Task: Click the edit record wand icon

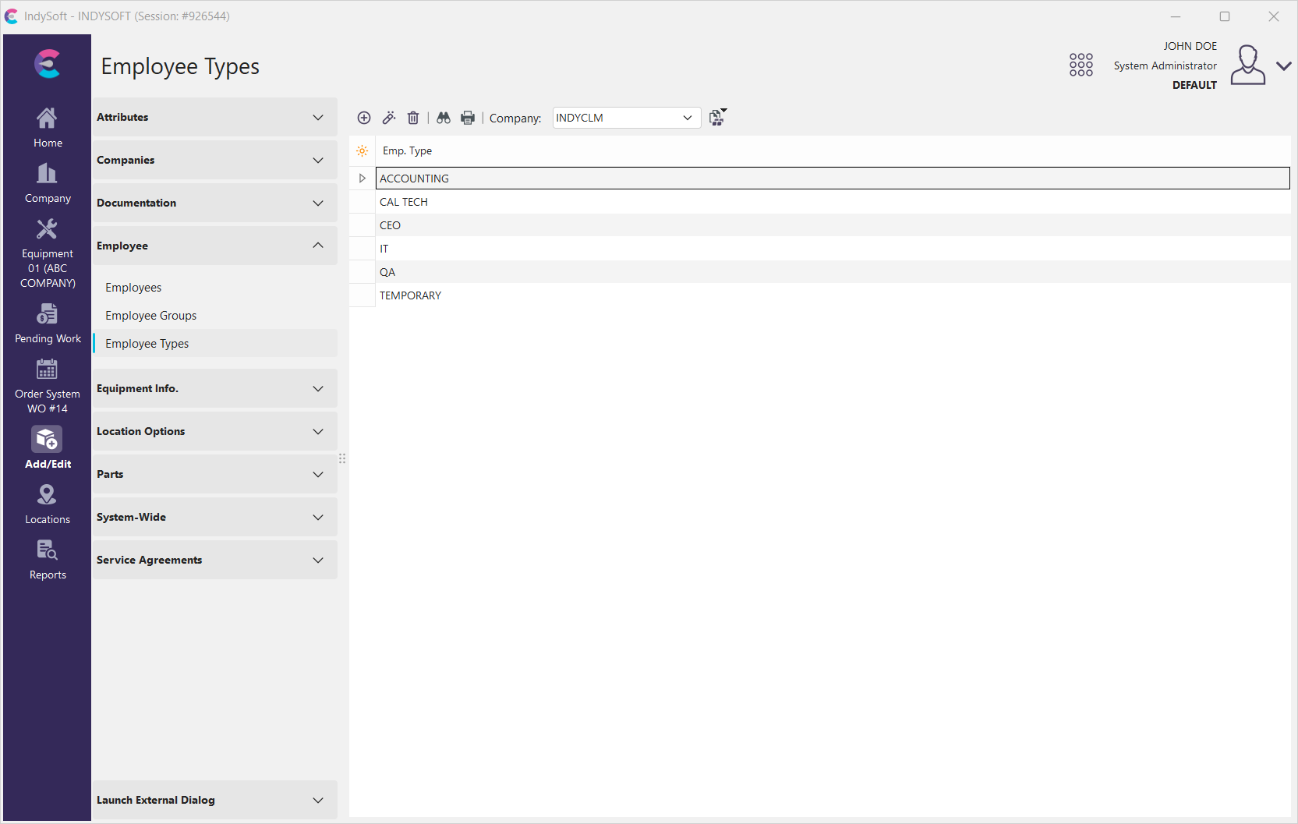Action: [389, 118]
